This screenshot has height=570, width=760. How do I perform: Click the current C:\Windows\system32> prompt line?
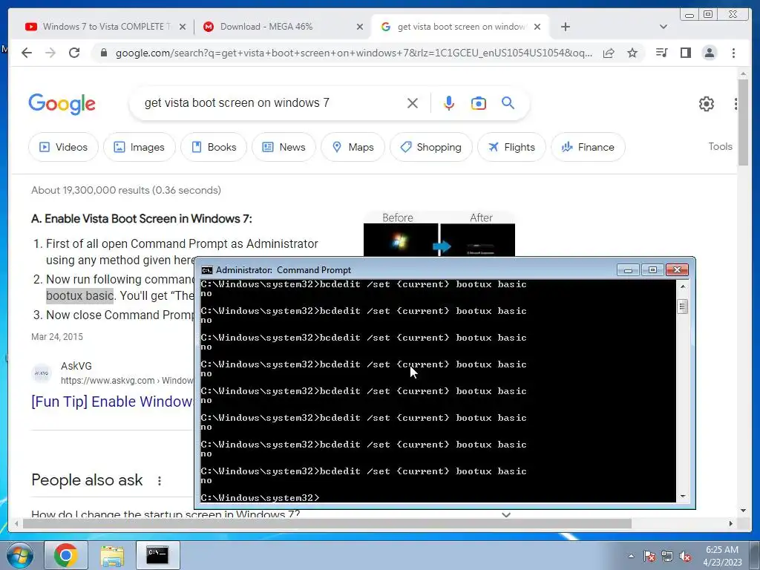click(261, 498)
